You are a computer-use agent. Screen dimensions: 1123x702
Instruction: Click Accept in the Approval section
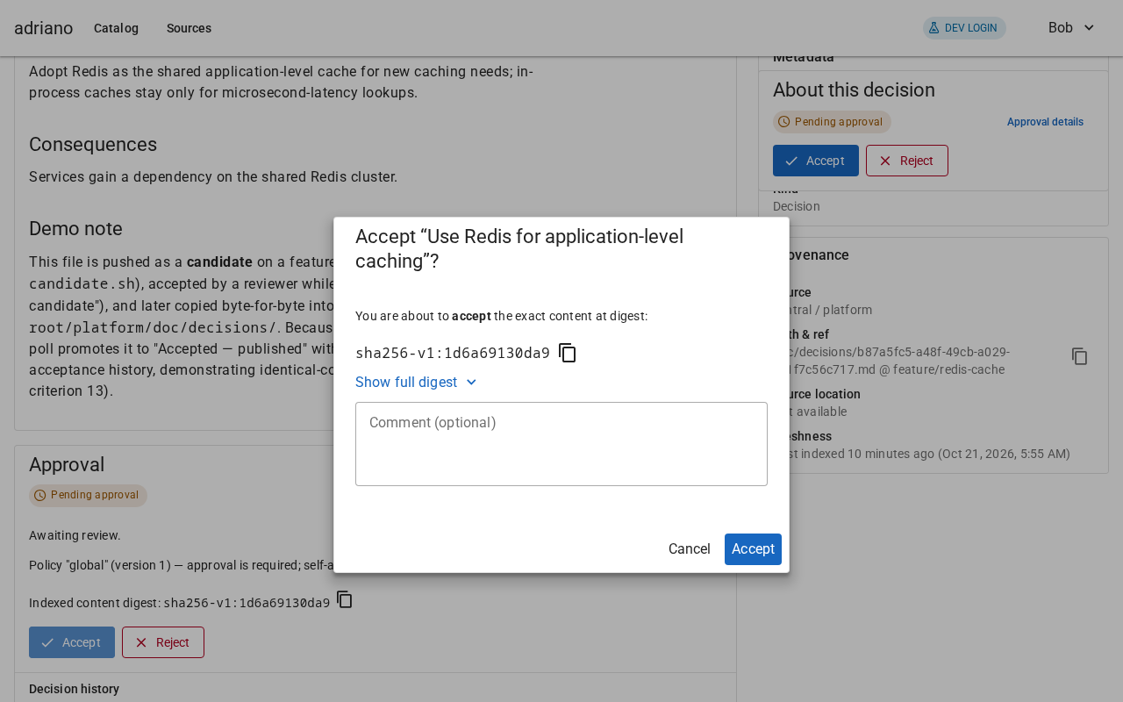tap(72, 642)
